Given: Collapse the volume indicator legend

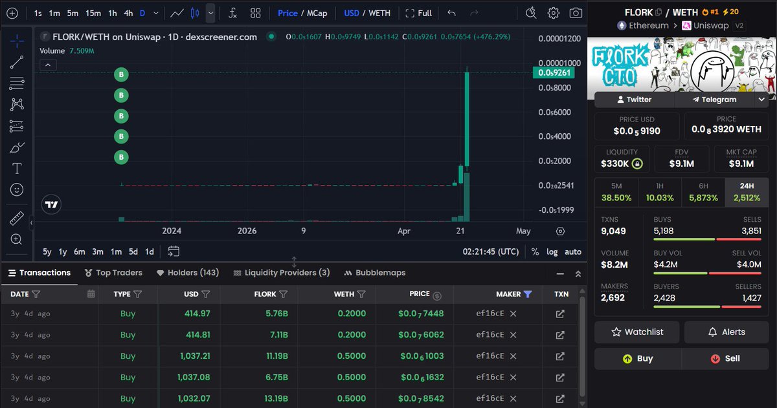Looking at the screenshot, I should point(49,65).
